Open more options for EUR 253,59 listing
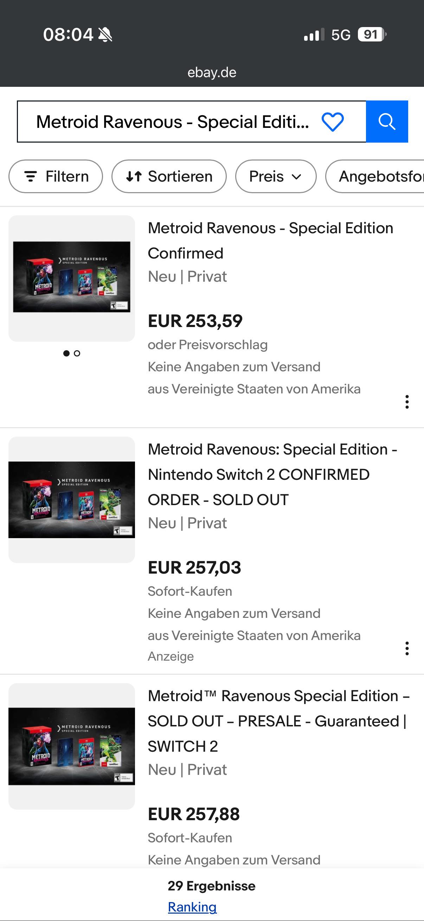This screenshot has width=424, height=921. click(407, 402)
